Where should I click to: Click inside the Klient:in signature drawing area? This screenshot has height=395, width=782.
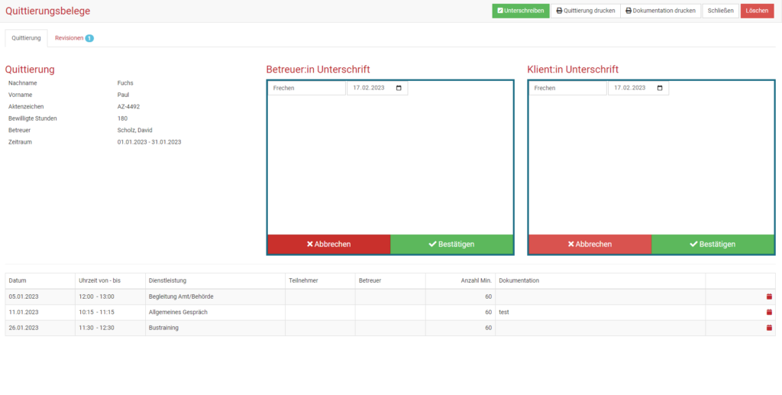651,164
